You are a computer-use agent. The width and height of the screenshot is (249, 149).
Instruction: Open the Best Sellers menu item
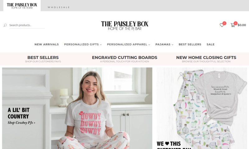click(x=190, y=44)
